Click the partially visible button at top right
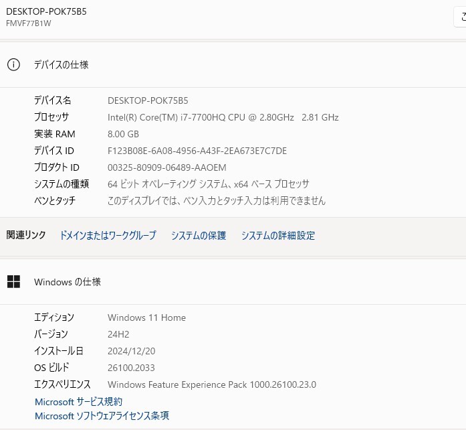 point(461,17)
